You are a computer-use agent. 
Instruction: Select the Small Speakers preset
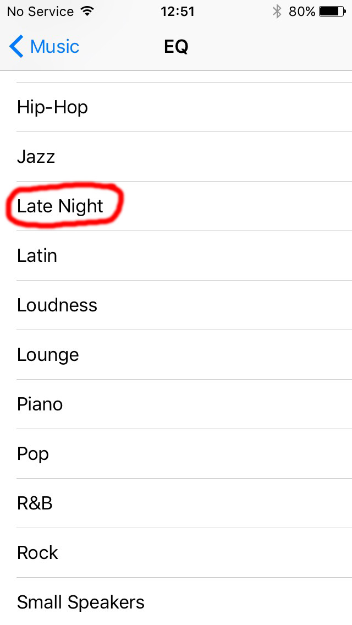176,601
